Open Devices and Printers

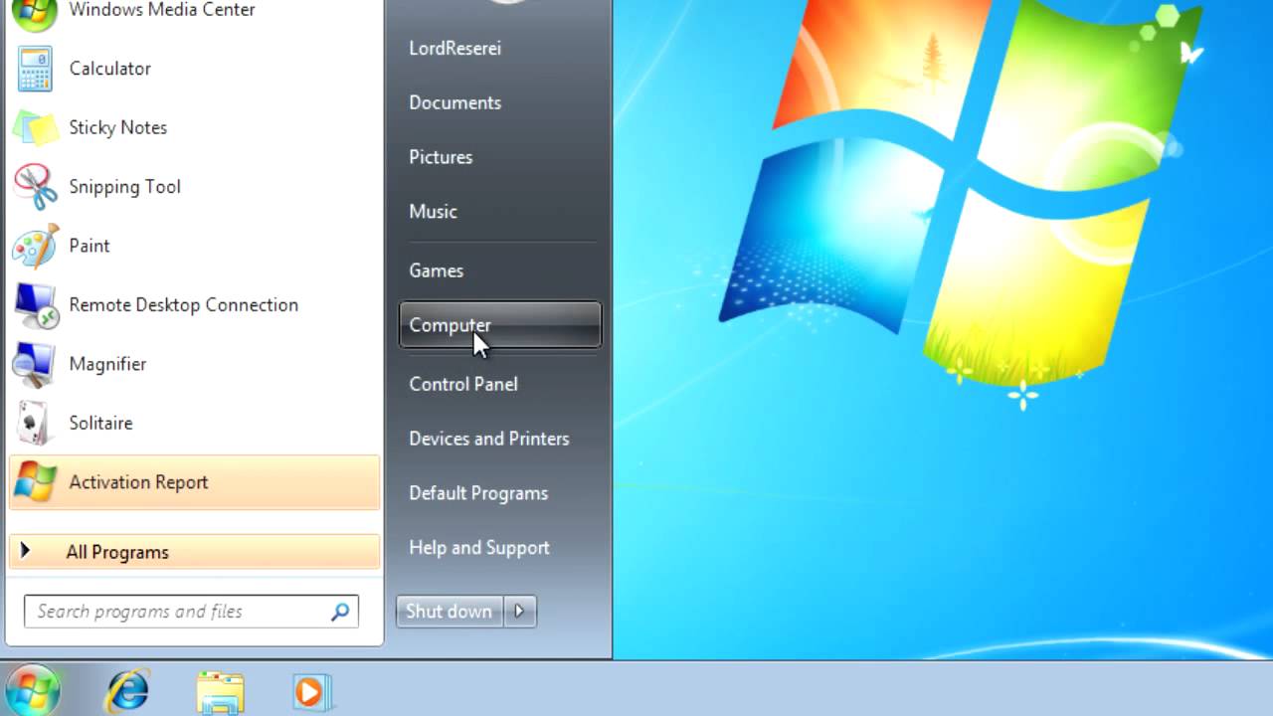(x=488, y=439)
